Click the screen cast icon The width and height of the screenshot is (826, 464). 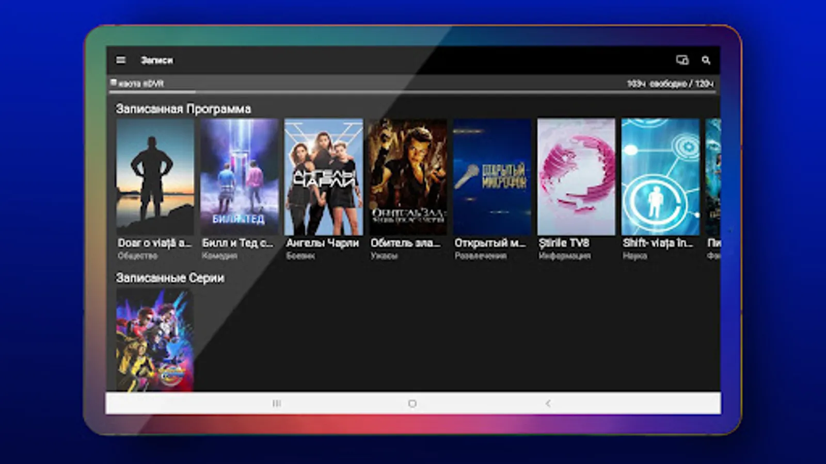(x=681, y=59)
